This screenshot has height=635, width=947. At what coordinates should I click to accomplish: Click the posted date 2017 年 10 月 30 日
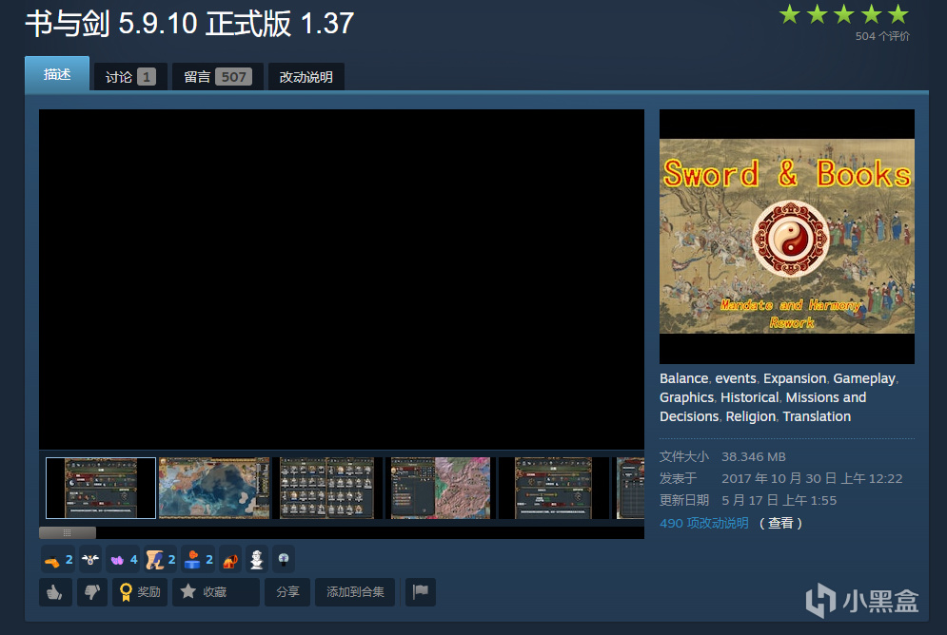pyautogui.click(x=779, y=479)
